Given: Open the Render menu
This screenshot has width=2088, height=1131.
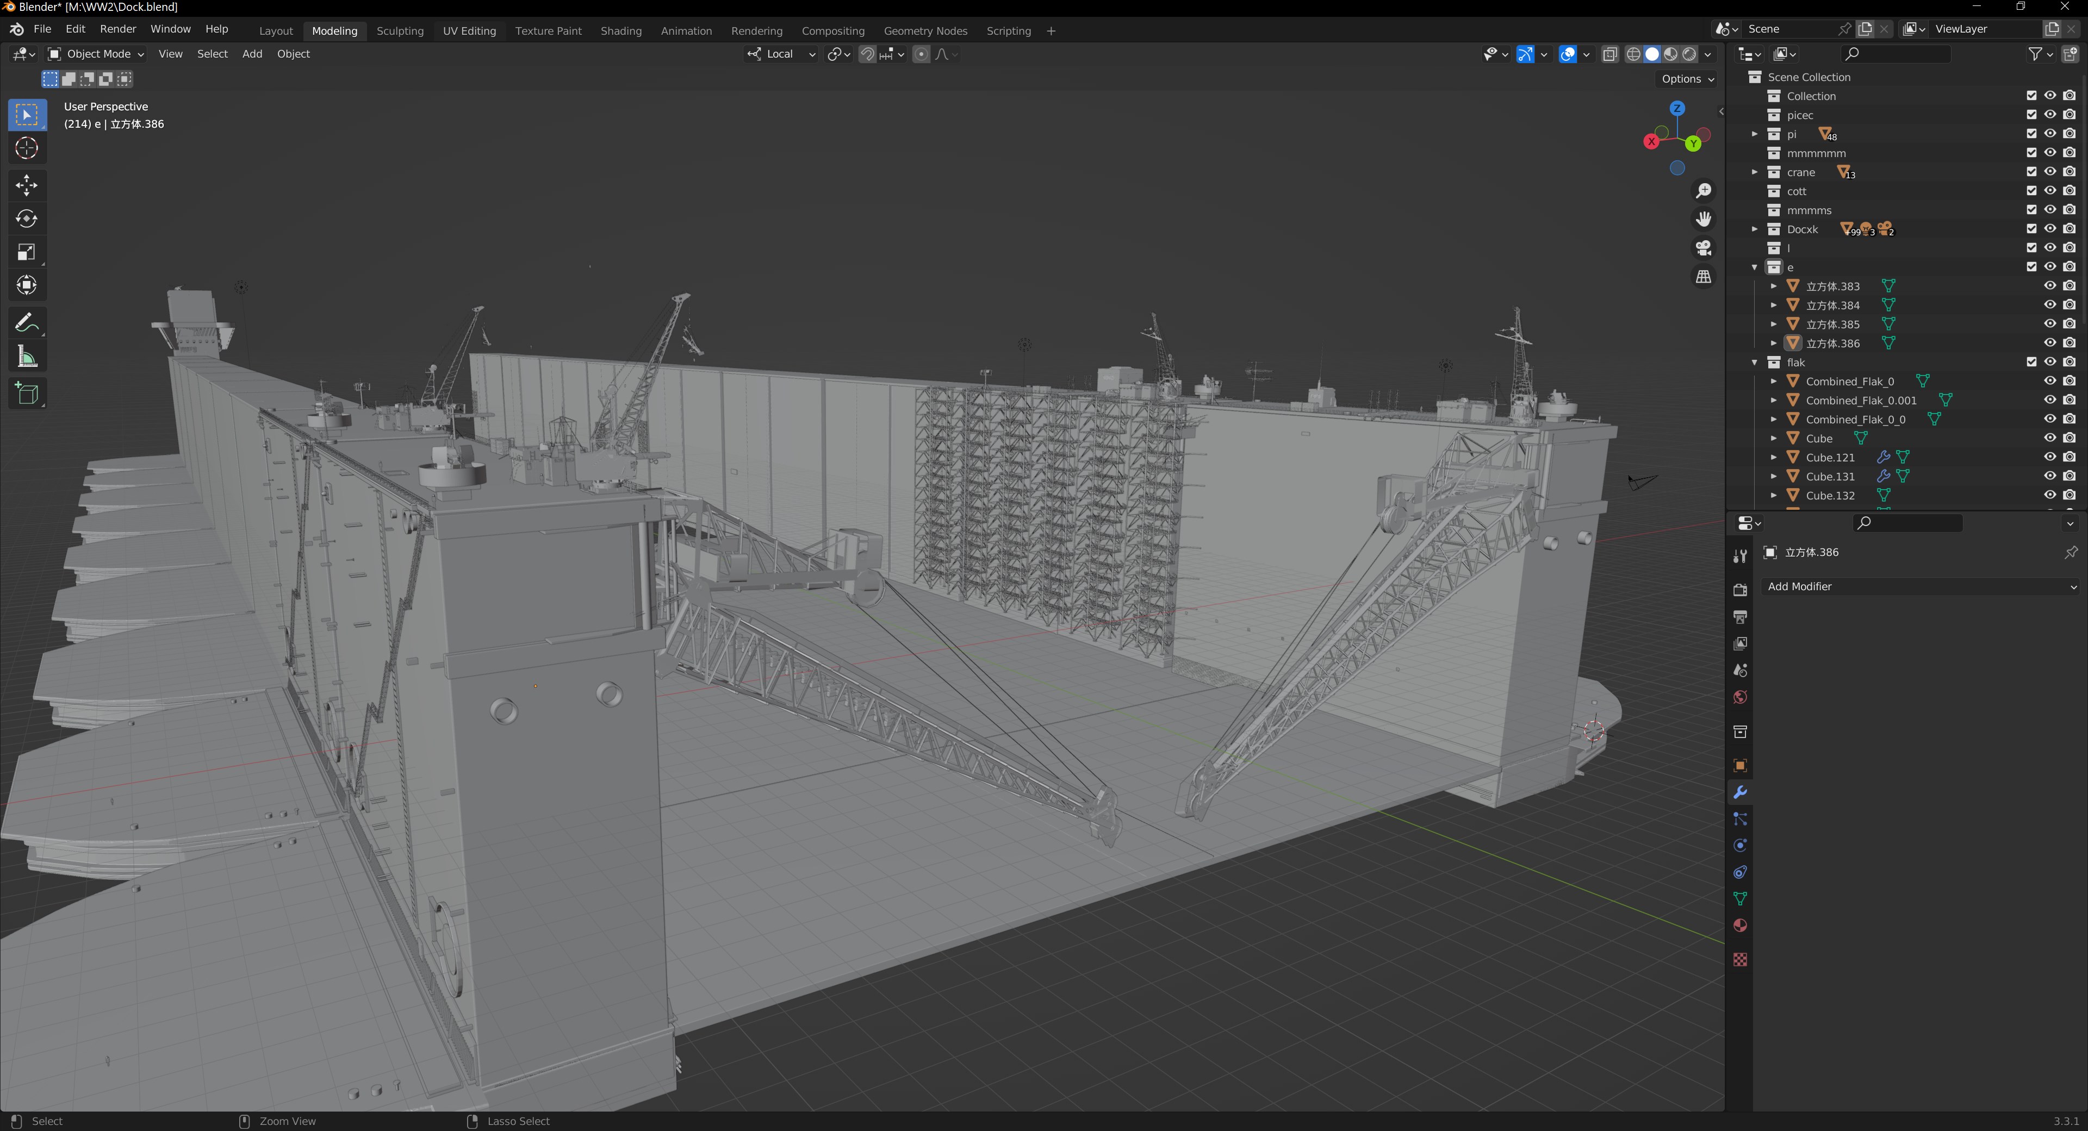Looking at the screenshot, I should (x=117, y=29).
